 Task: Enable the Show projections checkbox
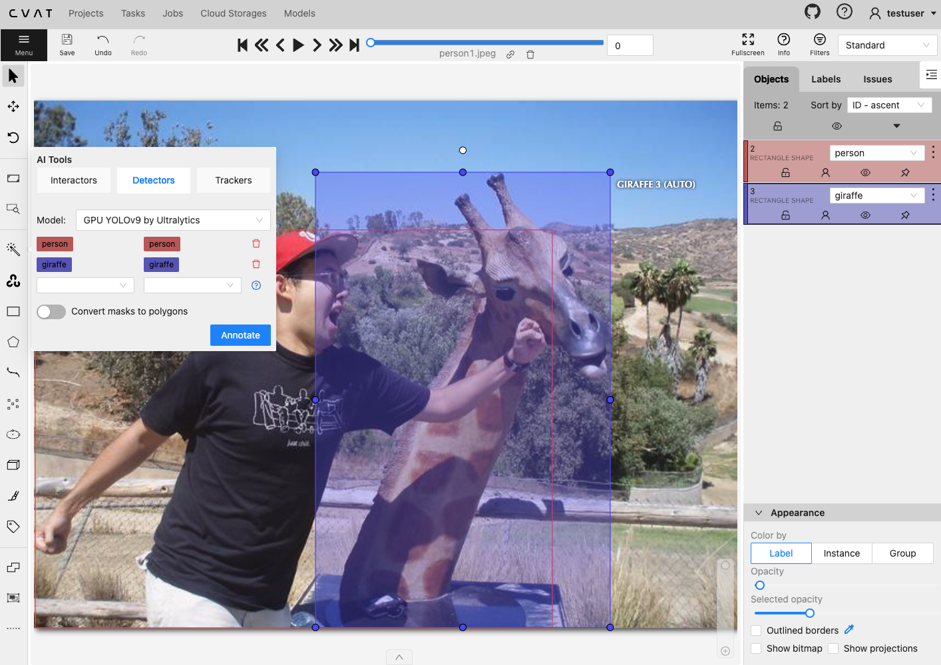[834, 648]
